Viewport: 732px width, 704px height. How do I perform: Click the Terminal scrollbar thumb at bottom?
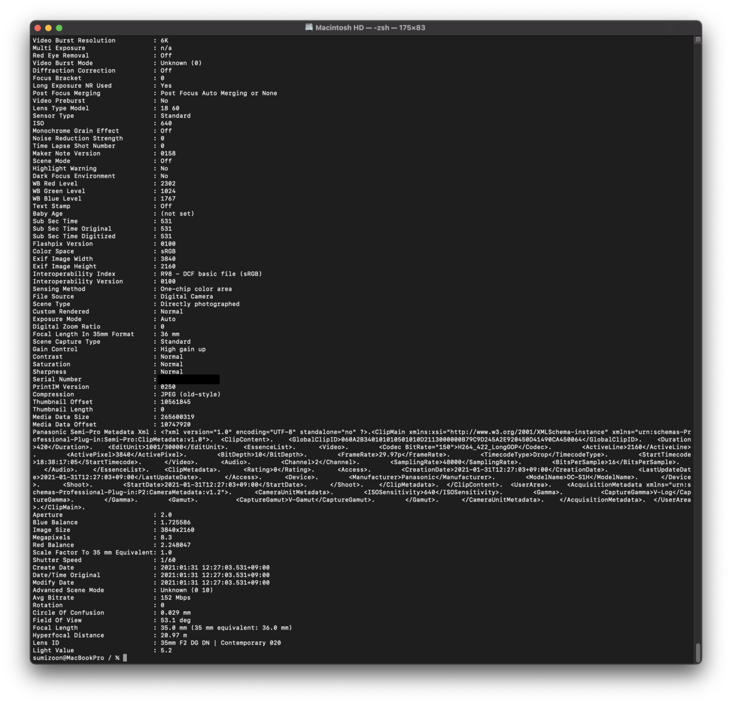point(698,653)
